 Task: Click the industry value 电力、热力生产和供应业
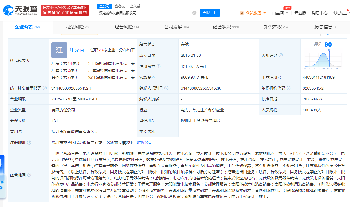point(202,110)
